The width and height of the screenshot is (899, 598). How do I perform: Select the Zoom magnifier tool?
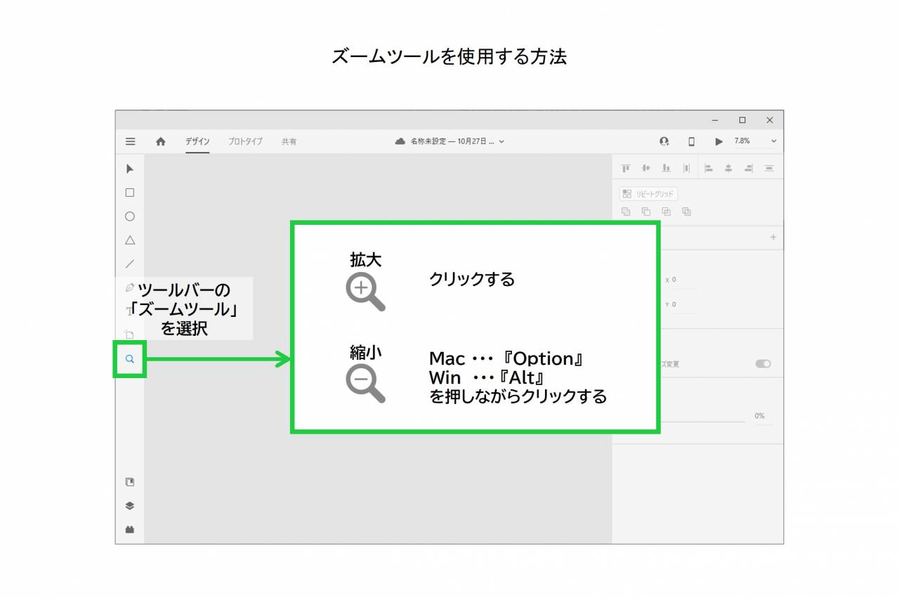tap(130, 359)
